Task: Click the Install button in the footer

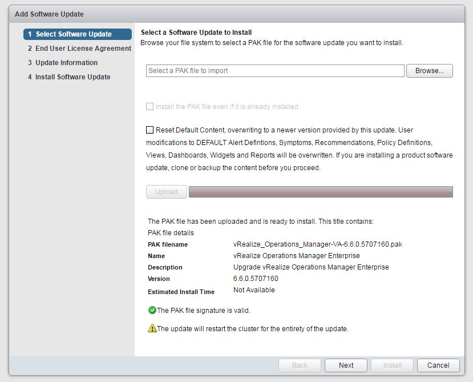Action: coord(392,365)
